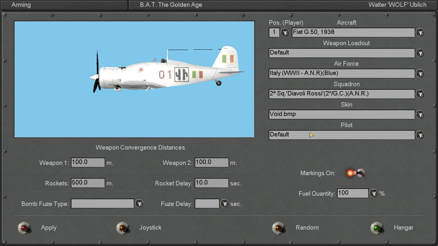The height and width of the screenshot is (246, 438).
Task: Open the Pos. (Player) dropdown arrow
Action: pyautogui.click(x=285, y=32)
